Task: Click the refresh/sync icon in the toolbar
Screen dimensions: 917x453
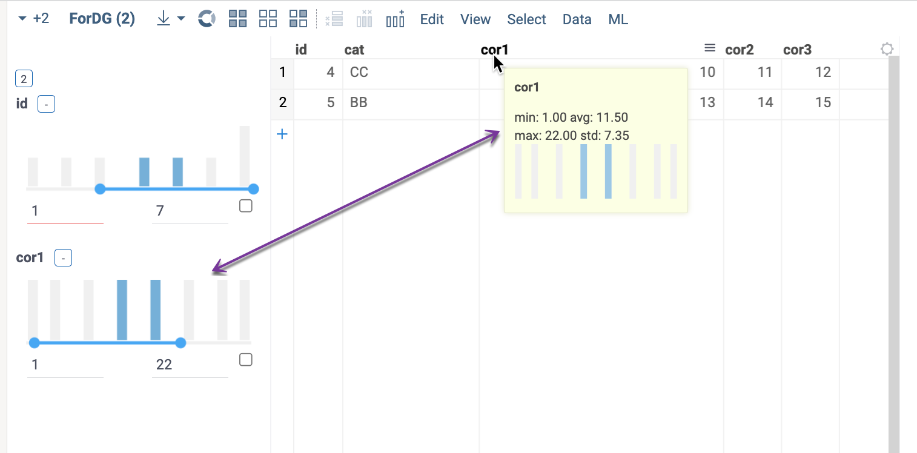Action: [x=206, y=19]
